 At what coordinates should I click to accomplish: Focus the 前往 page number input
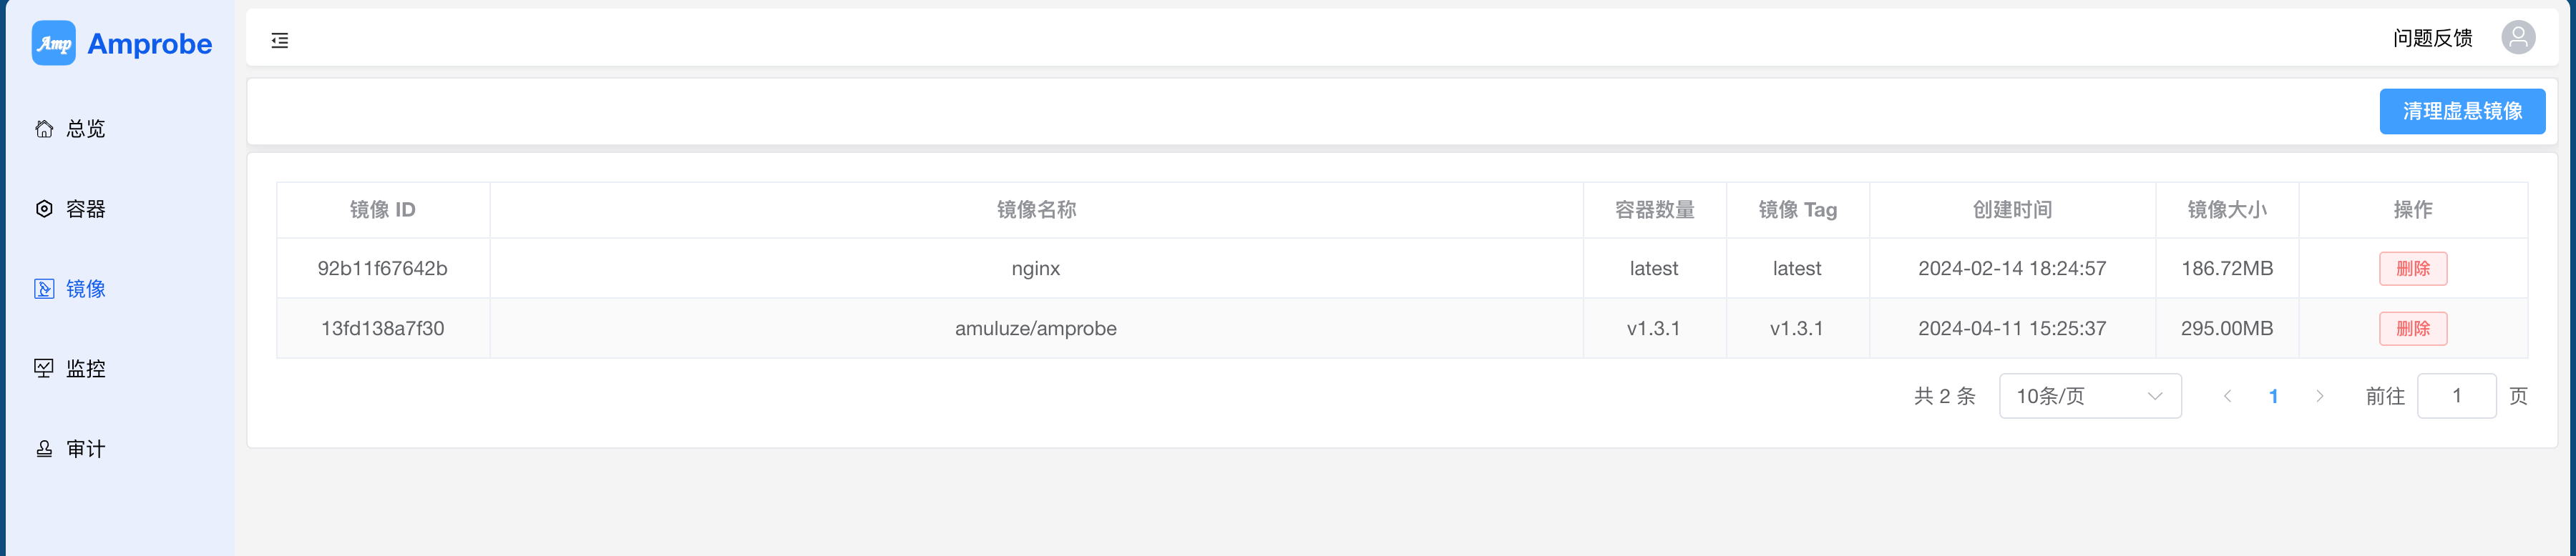[2456, 397]
